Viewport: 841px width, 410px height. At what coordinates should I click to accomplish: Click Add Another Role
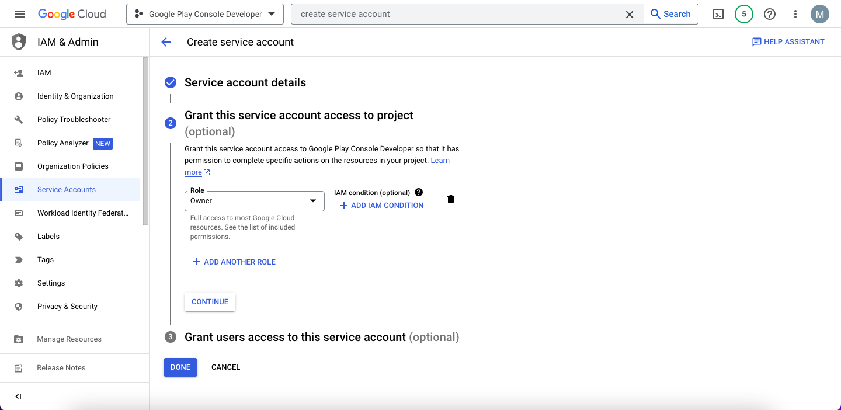pos(234,262)
